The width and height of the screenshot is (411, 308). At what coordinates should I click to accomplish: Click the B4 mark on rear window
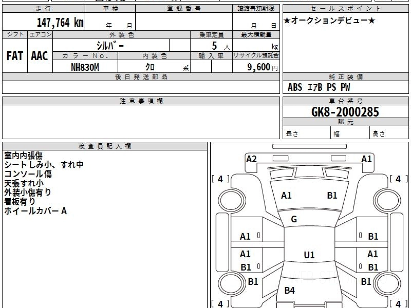tap(289, 291)
